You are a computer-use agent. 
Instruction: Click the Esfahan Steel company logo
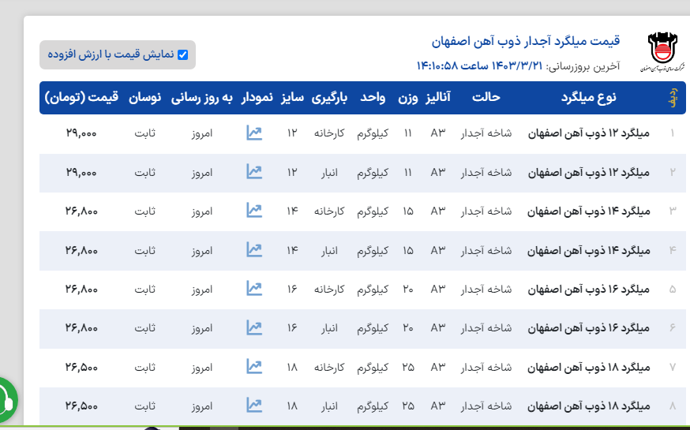tap(662, 52)
